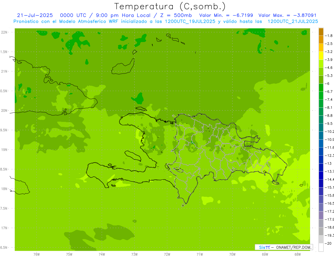This screenshot has height=258, width=334.
Task: Click the '-5.3' colorbar value
Action: click(329, 75)
